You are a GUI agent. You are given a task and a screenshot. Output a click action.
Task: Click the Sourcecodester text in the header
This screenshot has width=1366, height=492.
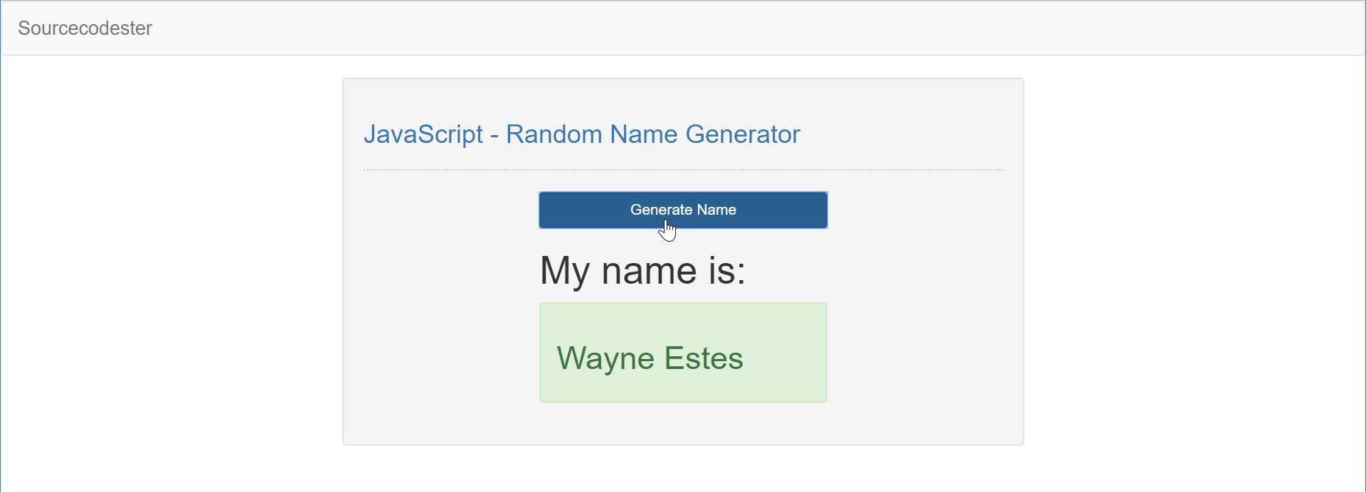coord(84,28)
